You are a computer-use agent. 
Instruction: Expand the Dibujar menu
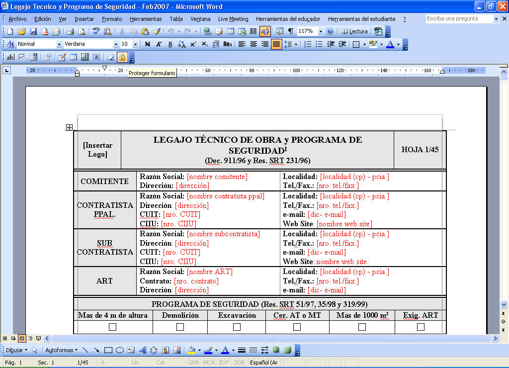[x=16, y=350]
